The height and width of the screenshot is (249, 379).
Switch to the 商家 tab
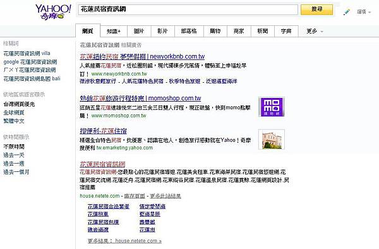(x=239, y=31)
